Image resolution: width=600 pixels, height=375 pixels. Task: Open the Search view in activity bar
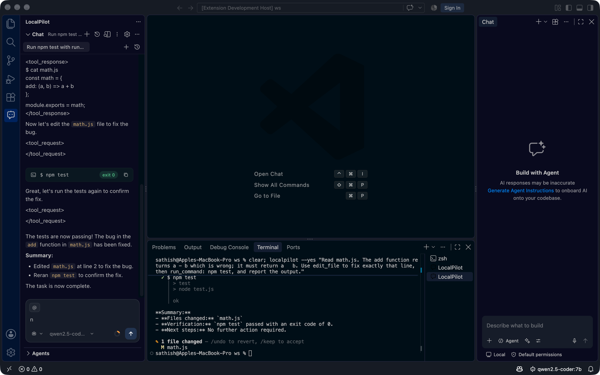point(11,42)
